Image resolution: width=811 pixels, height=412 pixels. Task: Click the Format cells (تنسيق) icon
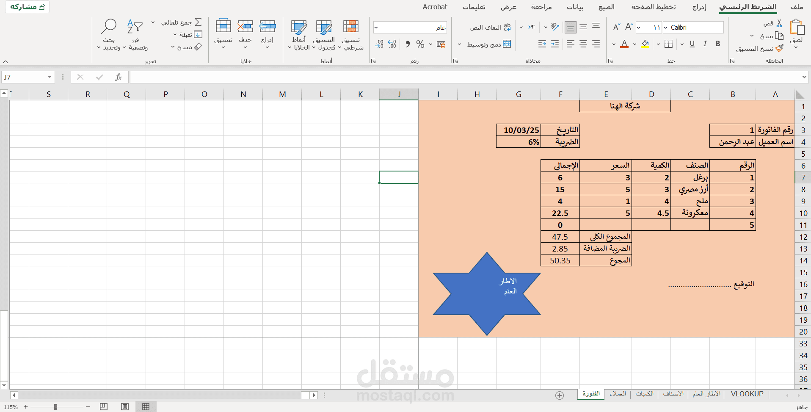click(x=223, y=26)
